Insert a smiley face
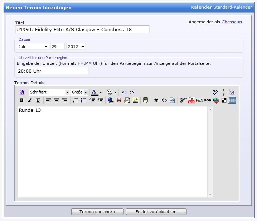Screen dimensions: 257x221 [x=109, y=92]
